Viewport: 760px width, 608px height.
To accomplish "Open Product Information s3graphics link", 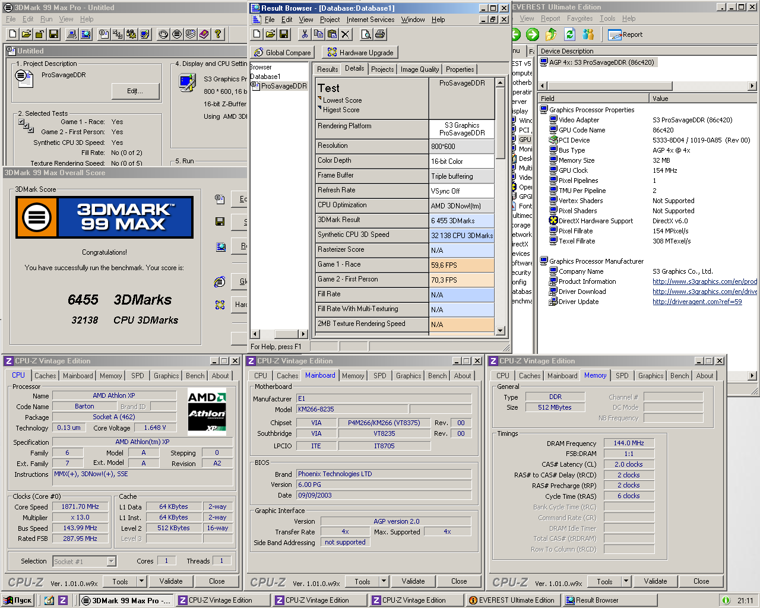I will (x=705, y=281).
